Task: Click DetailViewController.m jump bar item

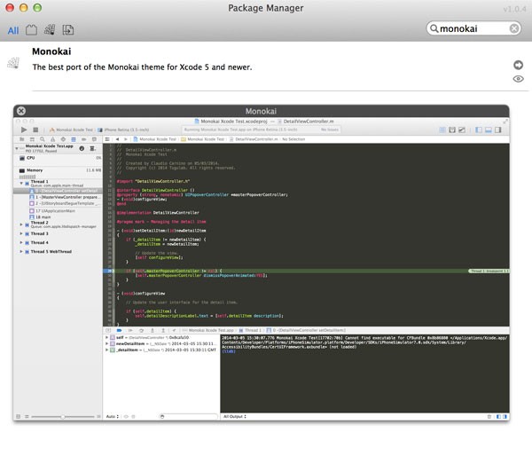Action: pyautogui.click(x=254, y=139)
